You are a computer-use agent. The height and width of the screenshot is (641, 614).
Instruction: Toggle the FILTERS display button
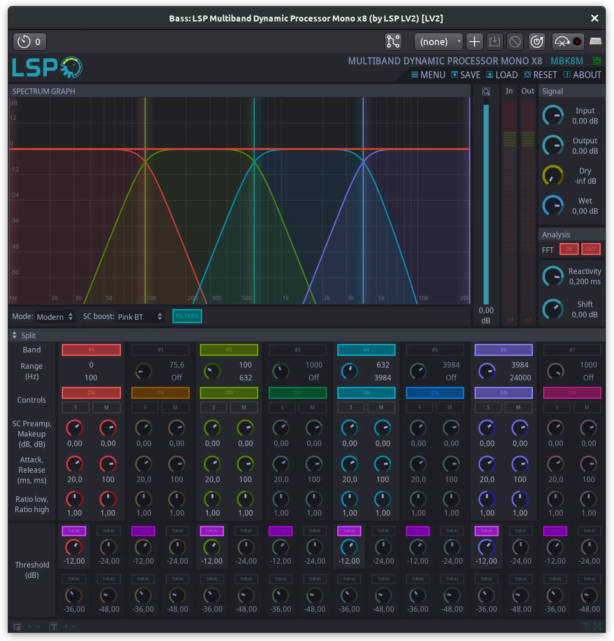(187, 316)
